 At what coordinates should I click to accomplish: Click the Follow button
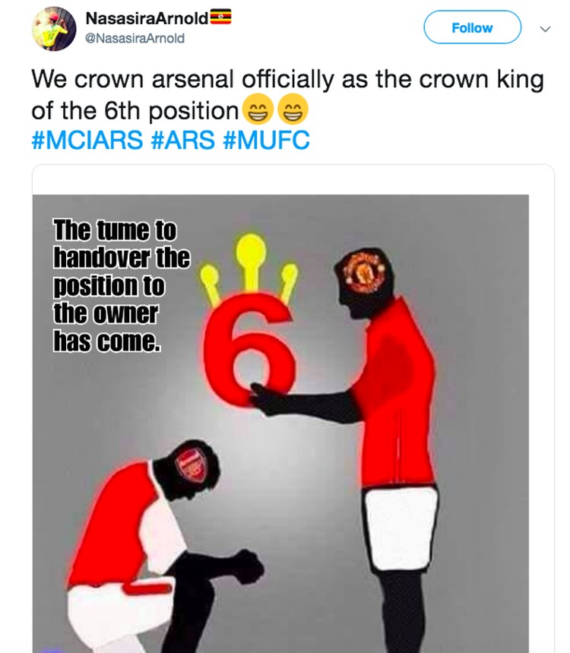pos(472,27)
